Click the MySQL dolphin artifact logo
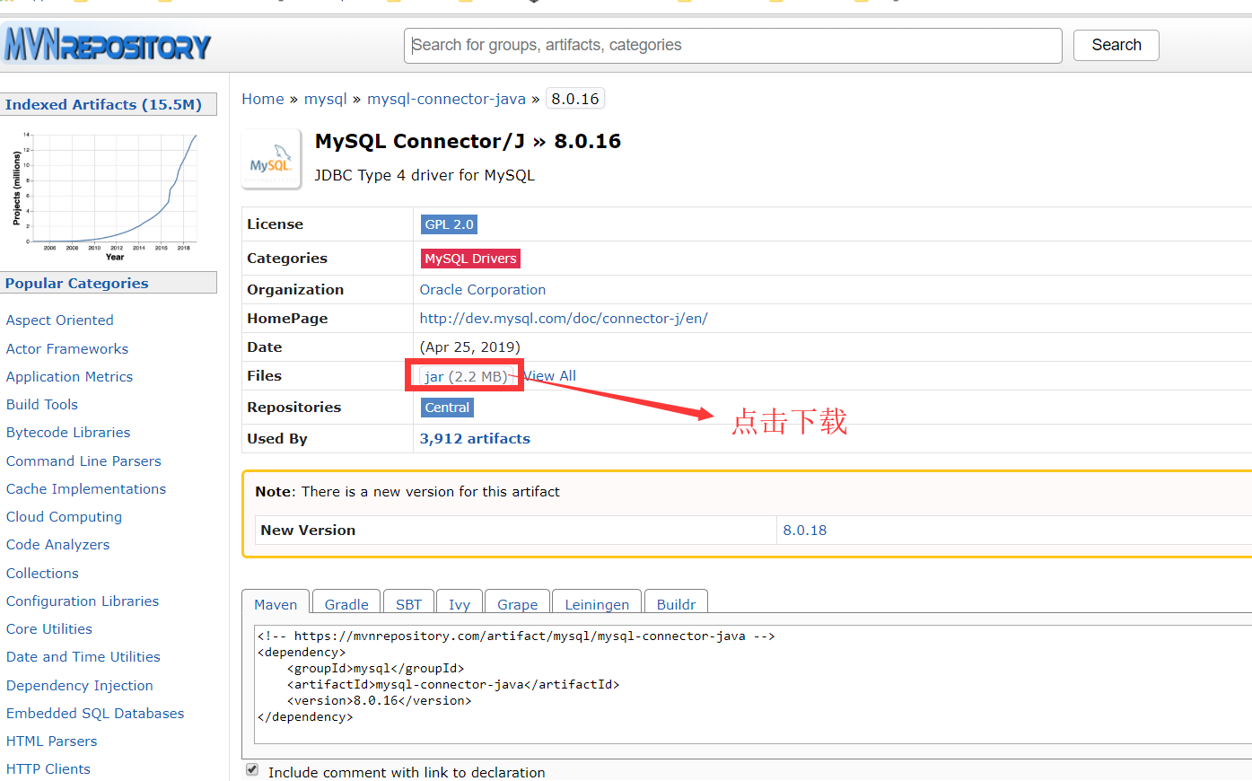Viewport: 1252px width, 781px height. pos(271,159)
